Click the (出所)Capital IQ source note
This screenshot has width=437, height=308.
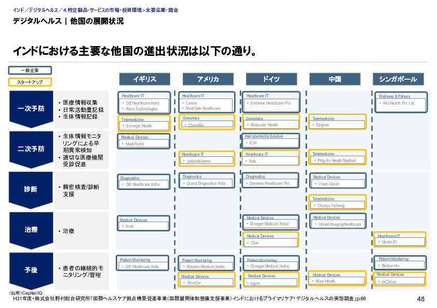25,293
